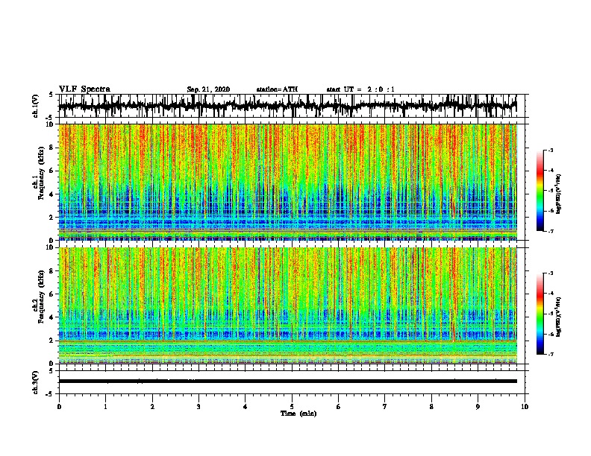Click the "ch.3(V)" waveform axis label
The height and width of the screenshot is (456, 591).
click(x=36, y=383)
